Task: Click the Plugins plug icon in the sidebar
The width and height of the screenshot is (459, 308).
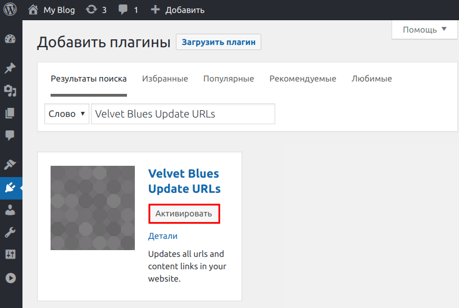Action: coord(10,188)
